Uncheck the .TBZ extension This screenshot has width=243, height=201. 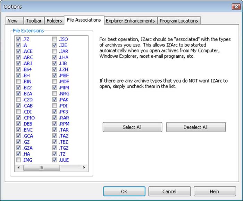pyautogui.click(x=55, y=142)
